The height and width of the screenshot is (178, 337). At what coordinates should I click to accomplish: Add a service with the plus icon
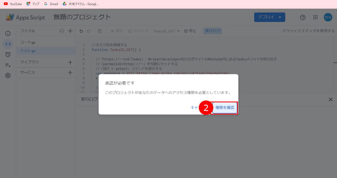point(70,73)
